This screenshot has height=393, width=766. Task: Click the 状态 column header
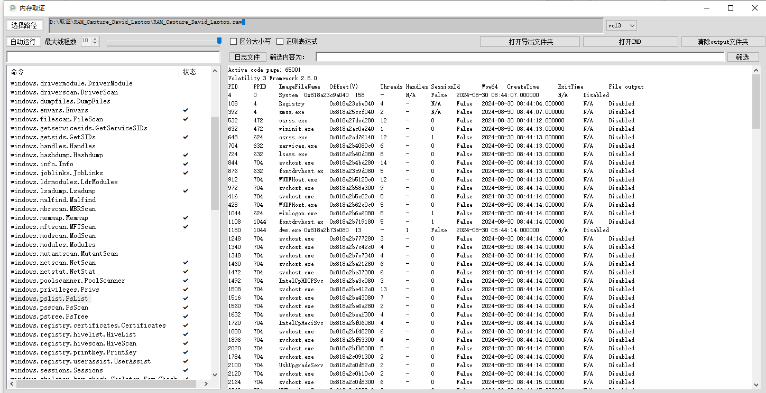(189, 72)
